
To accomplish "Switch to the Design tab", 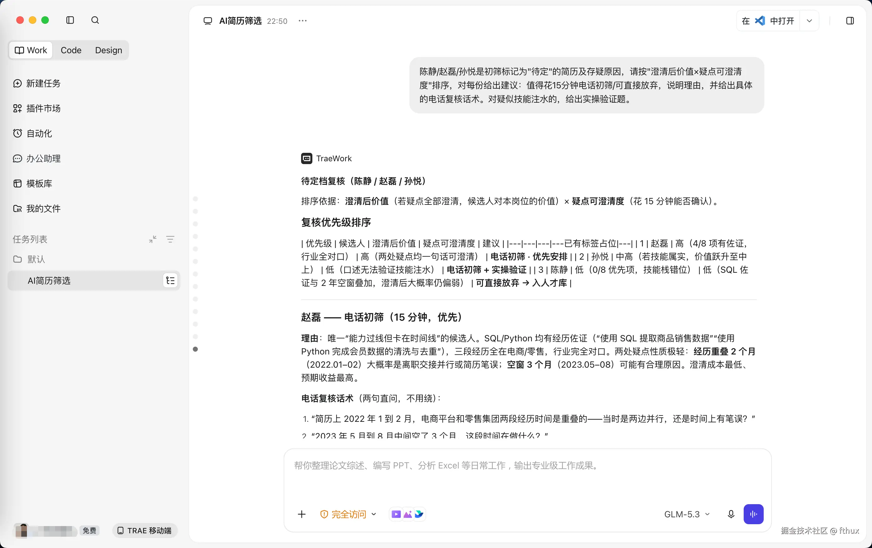I will pos(109,50).
